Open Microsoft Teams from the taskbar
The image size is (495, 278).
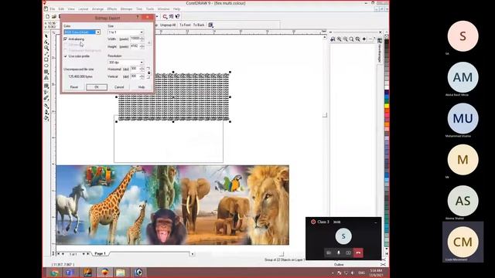pyautogui.click(x=70, y=273)
